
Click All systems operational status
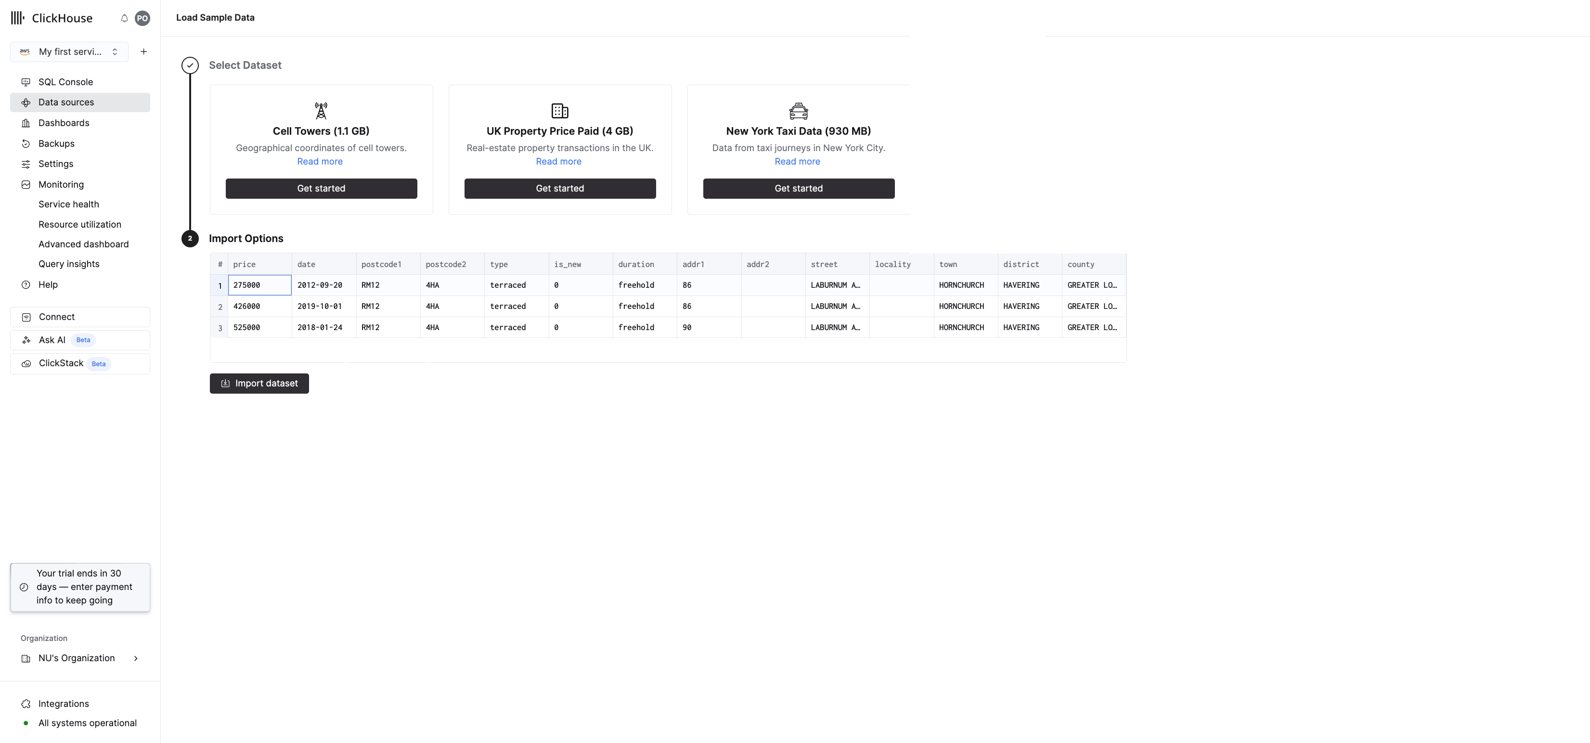coord(88,723)
